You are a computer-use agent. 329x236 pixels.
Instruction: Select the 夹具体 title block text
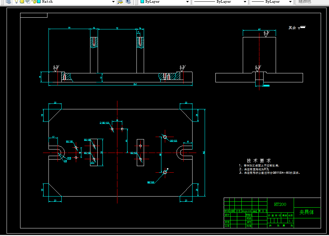coord(306,212)
